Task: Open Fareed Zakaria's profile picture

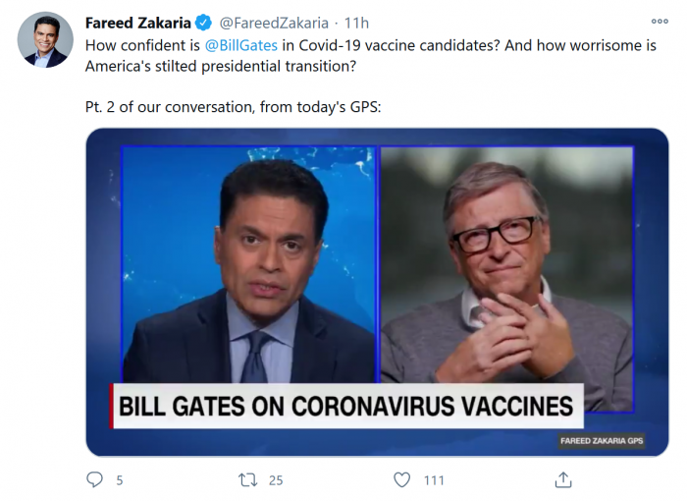Action: coord(45,40)
